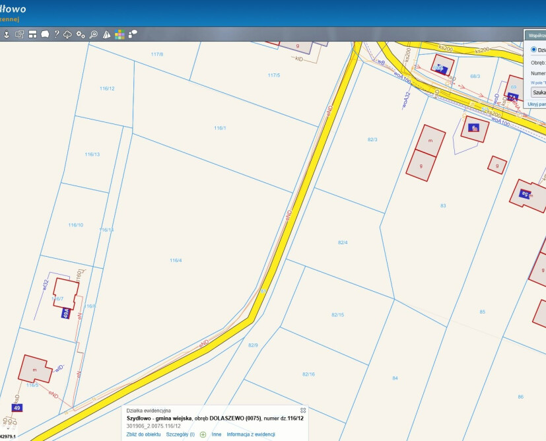This screenshot has height=441, width=546.
Task: Select the Działka radio button
Action: tap(534, 50)
